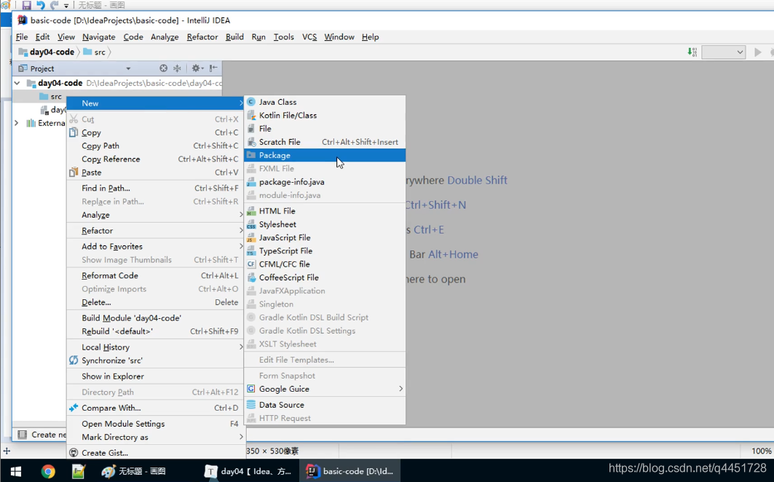
Task: Click Paint save icon in title bar
Action: click(x=27, y=5)
